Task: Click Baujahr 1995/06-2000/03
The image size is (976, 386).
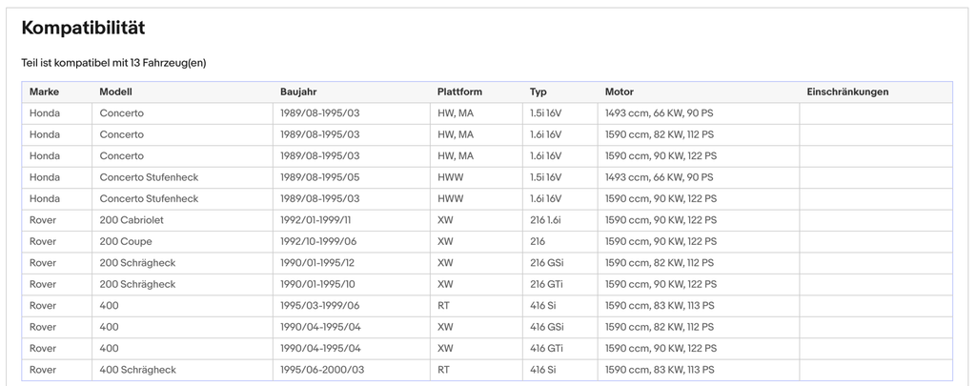Action: (322, 370)
